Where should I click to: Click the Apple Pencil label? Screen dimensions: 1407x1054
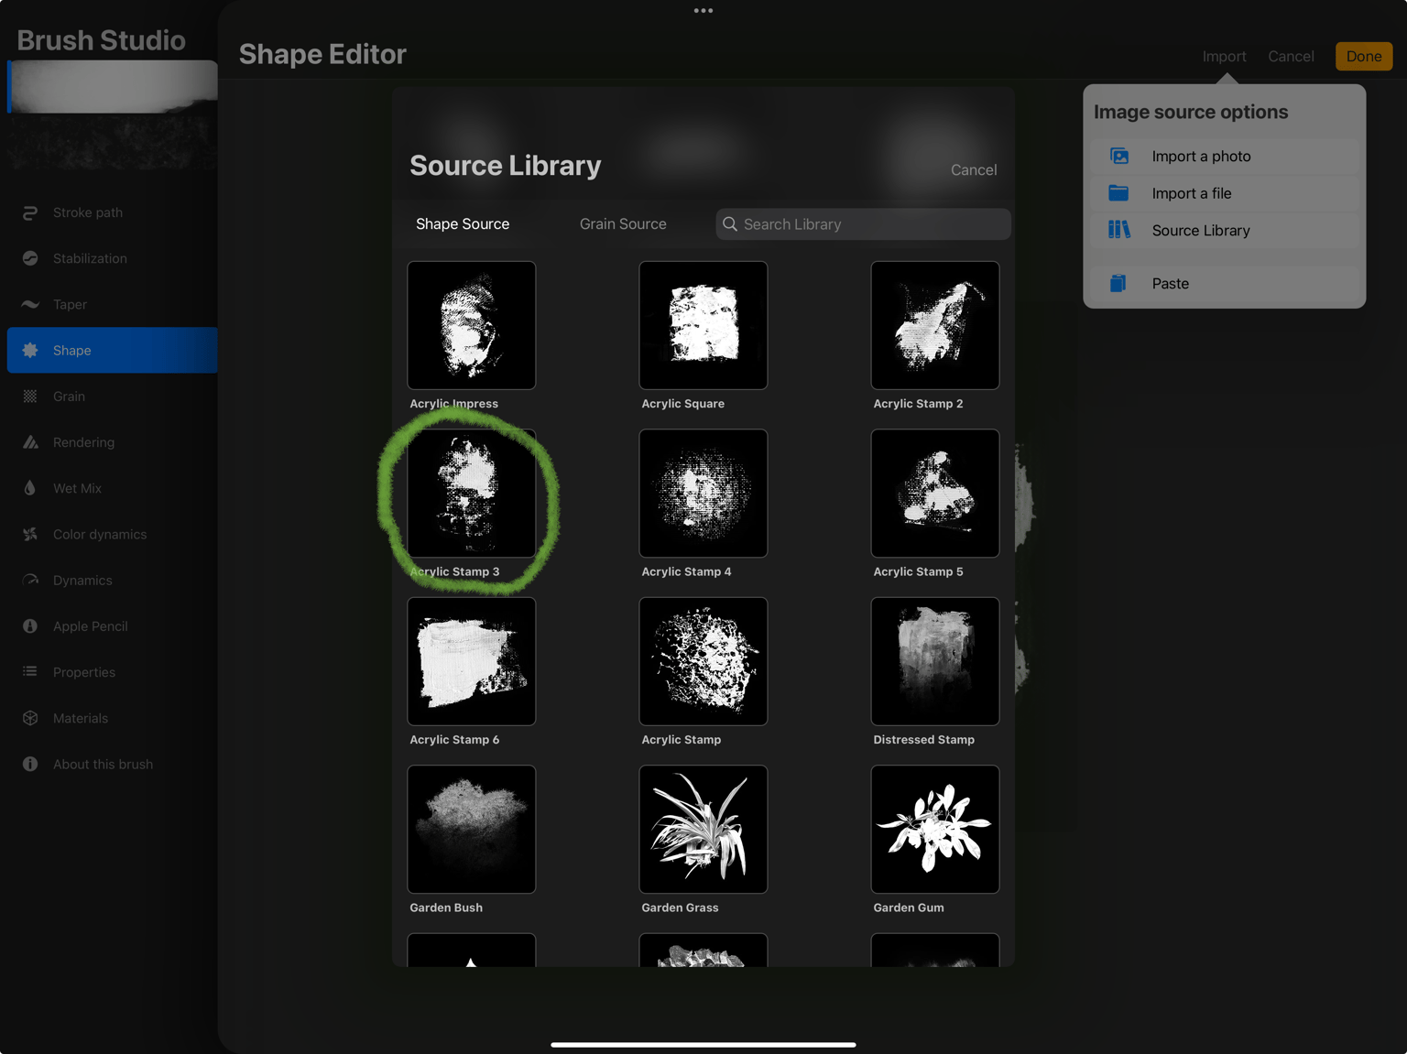pos(91,626)
